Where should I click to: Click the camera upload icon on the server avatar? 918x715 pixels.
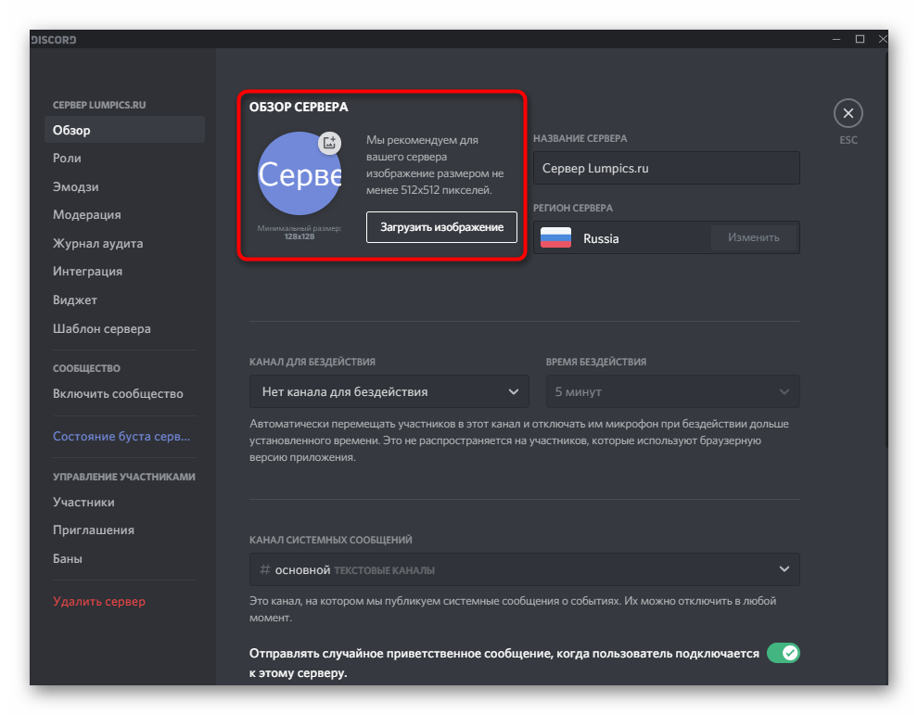click(x=331, y=143)
